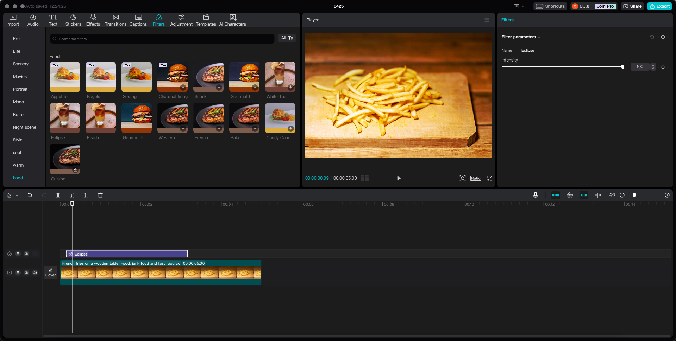Click the Export button
Viewport: 676px width, 341px height.
pyautogui.click(x=660, y=6)
